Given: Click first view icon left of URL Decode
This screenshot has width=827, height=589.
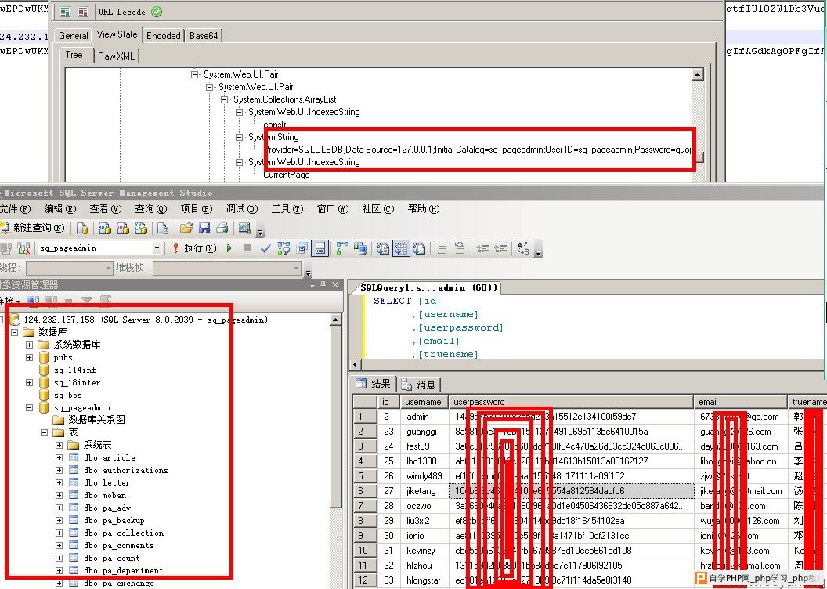Looking at the screenshot, I should 66,12.
